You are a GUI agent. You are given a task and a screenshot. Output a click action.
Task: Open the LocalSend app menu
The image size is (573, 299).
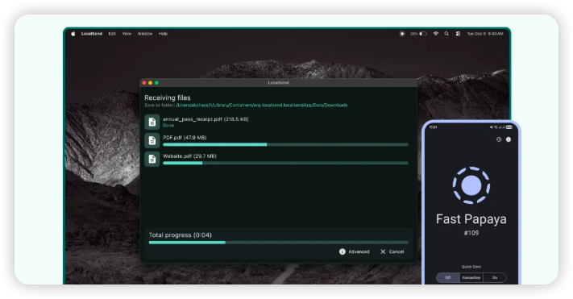pos(92,34)
